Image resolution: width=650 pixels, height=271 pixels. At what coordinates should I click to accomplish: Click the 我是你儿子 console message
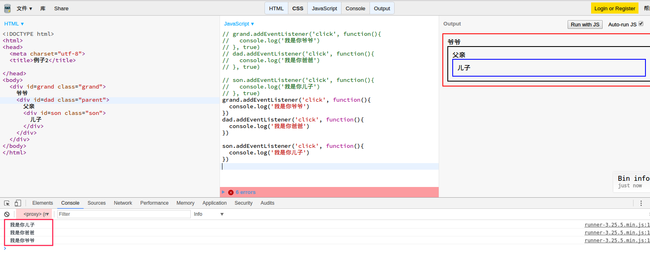22,225
